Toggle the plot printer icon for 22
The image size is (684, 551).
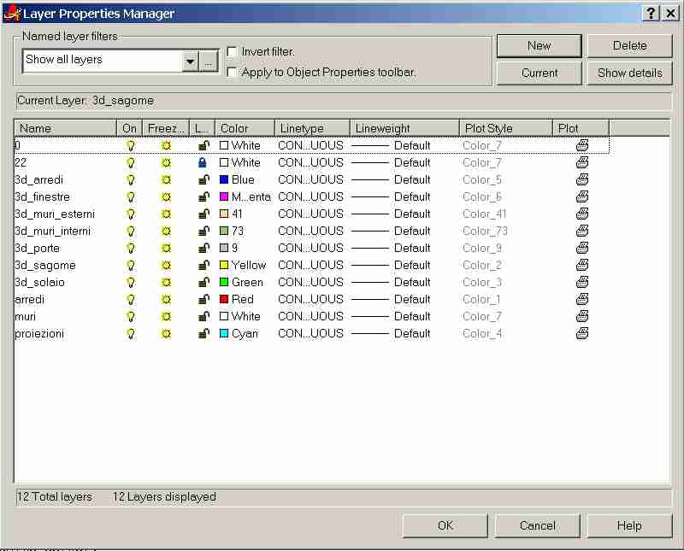582,162
